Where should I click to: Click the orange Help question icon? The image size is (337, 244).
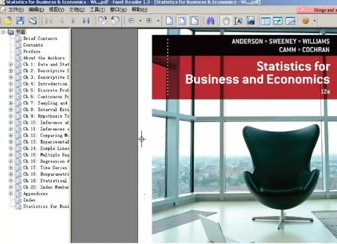tap(305, 21)
